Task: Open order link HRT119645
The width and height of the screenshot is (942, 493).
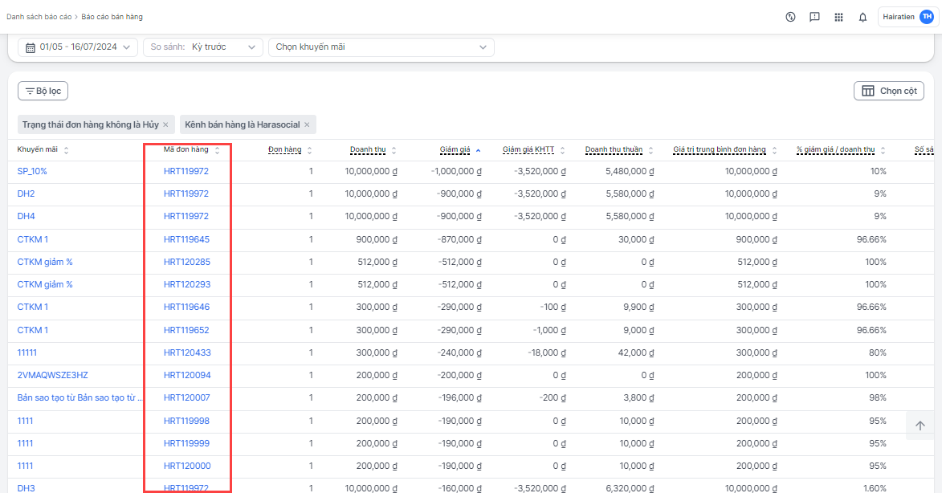Action: click(x=186, y=239)
